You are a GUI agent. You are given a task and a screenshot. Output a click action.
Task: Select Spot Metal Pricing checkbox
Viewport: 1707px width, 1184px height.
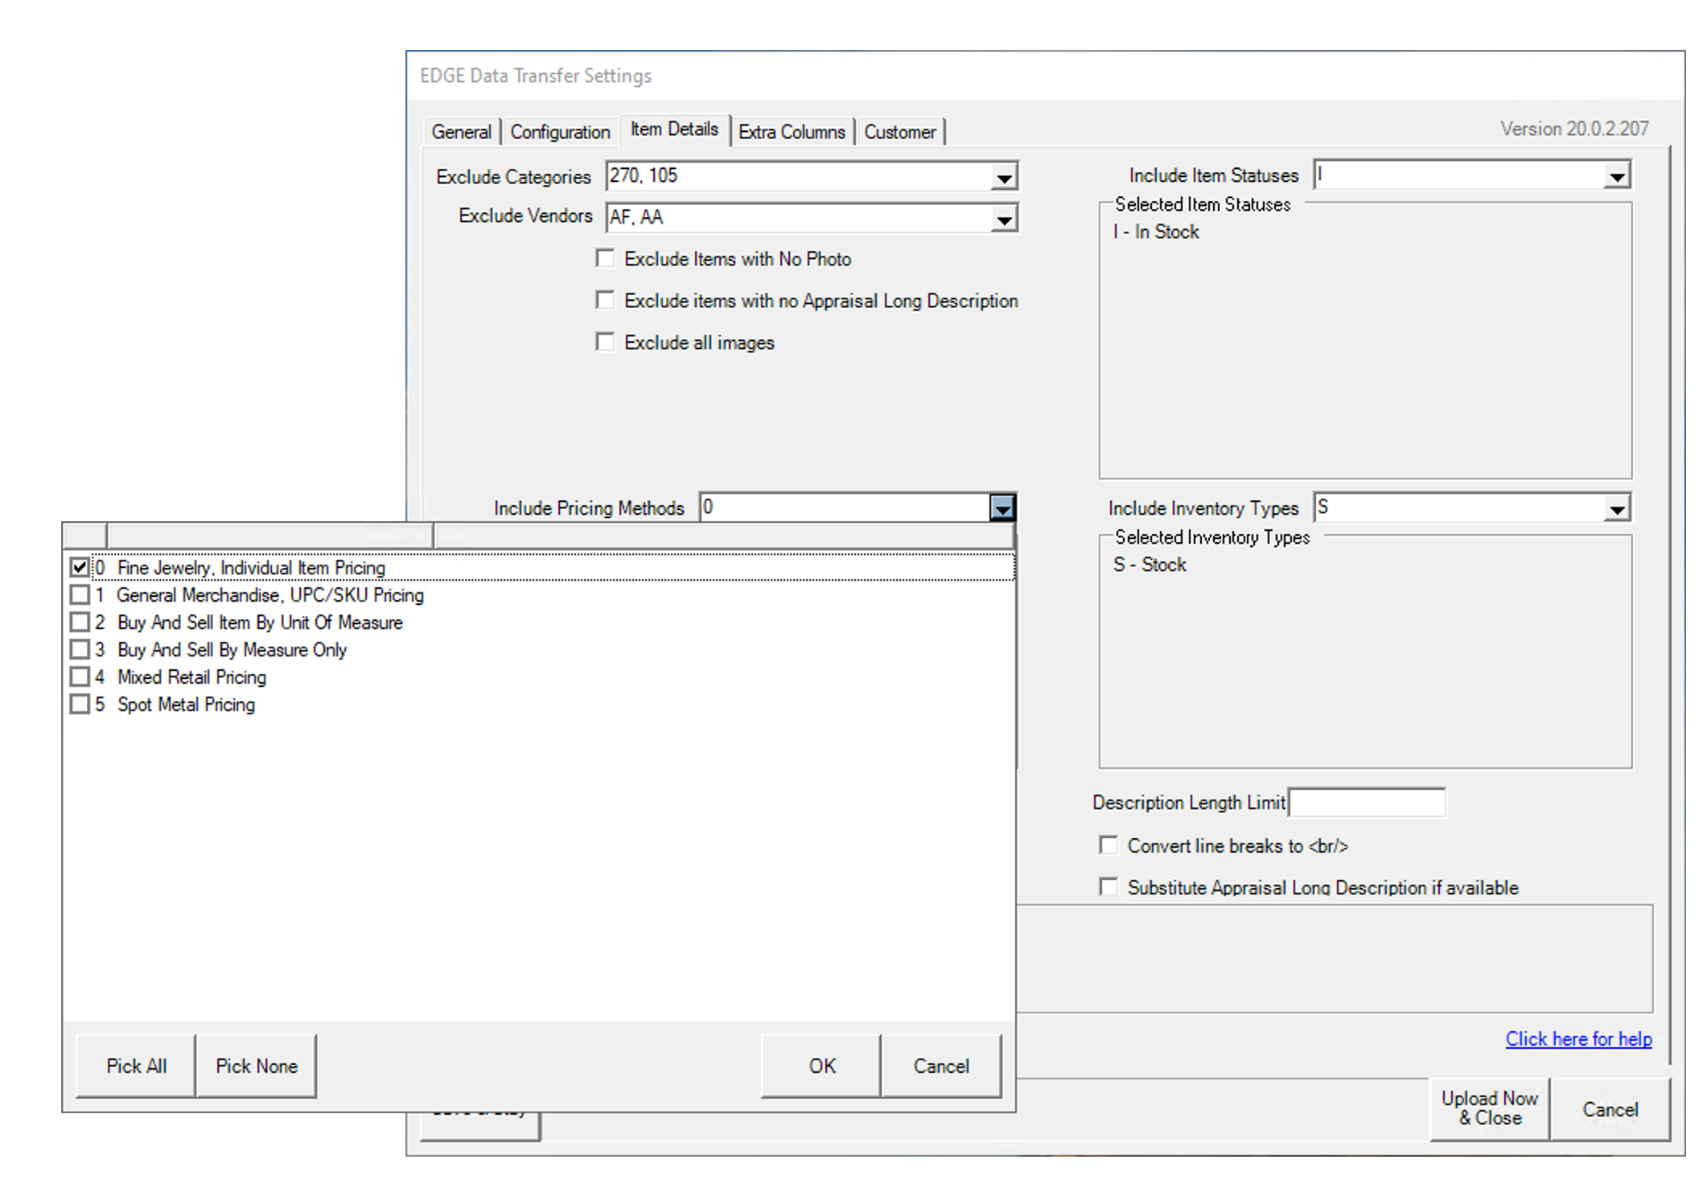(80, 705)
